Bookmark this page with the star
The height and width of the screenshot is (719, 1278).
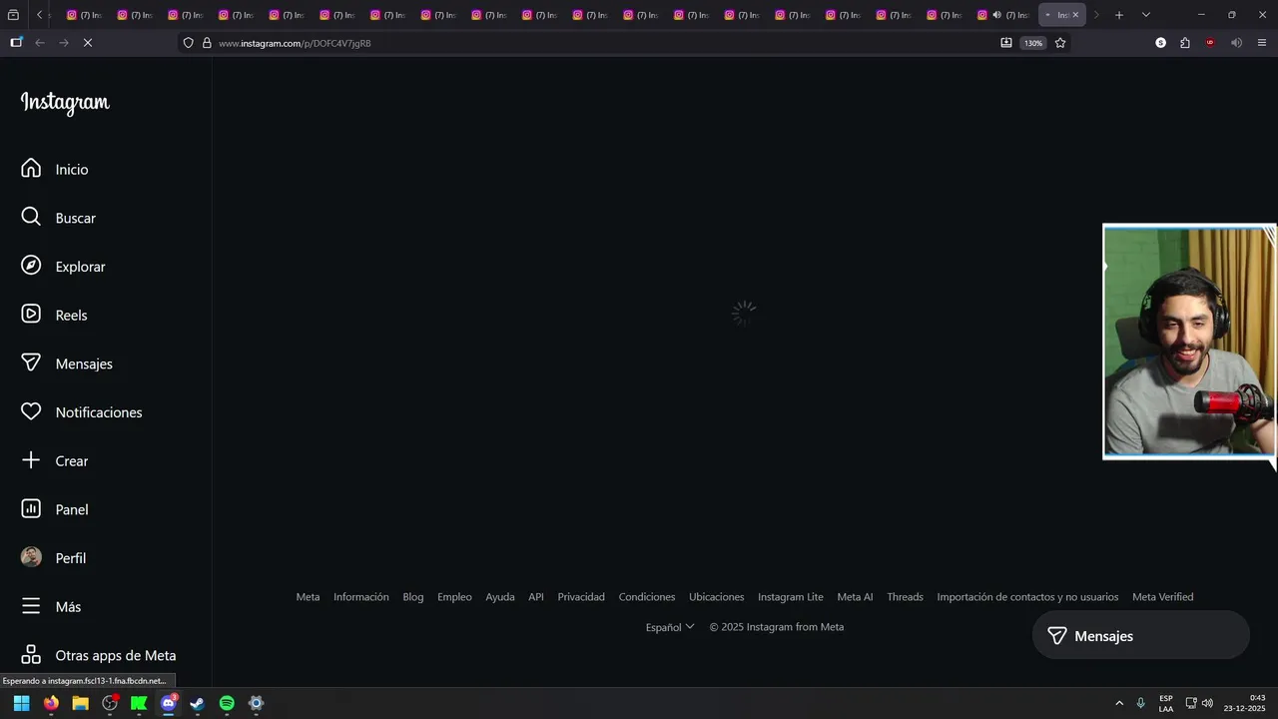[1060, 43]
